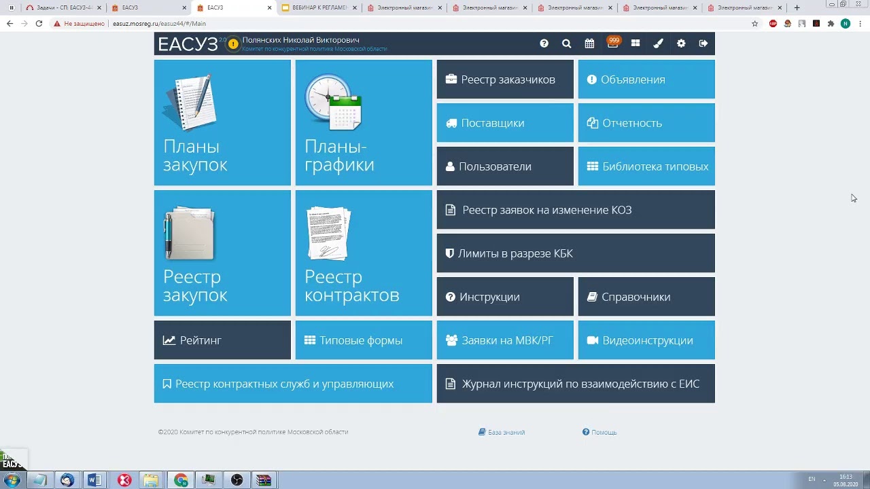The width and height of the screenshot is (870, 489).
Task: Follow the База знаний footer link
Action: click(x=502, y=432)
